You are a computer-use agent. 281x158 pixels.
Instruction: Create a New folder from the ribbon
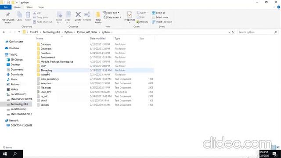pyautogui.click(x=98, y=18)
